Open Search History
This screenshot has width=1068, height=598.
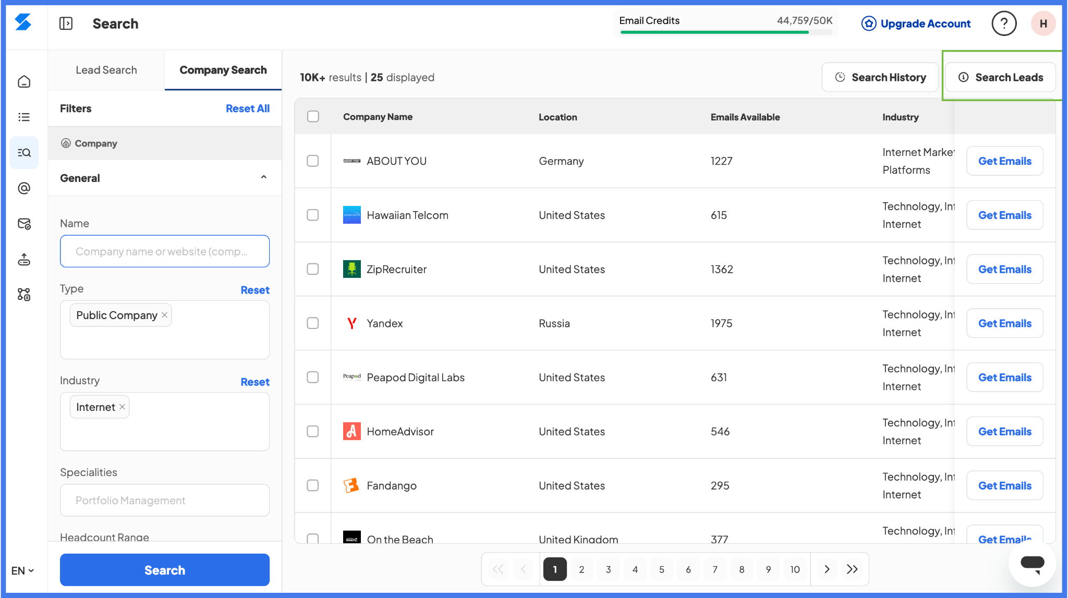tap(880, 77)
